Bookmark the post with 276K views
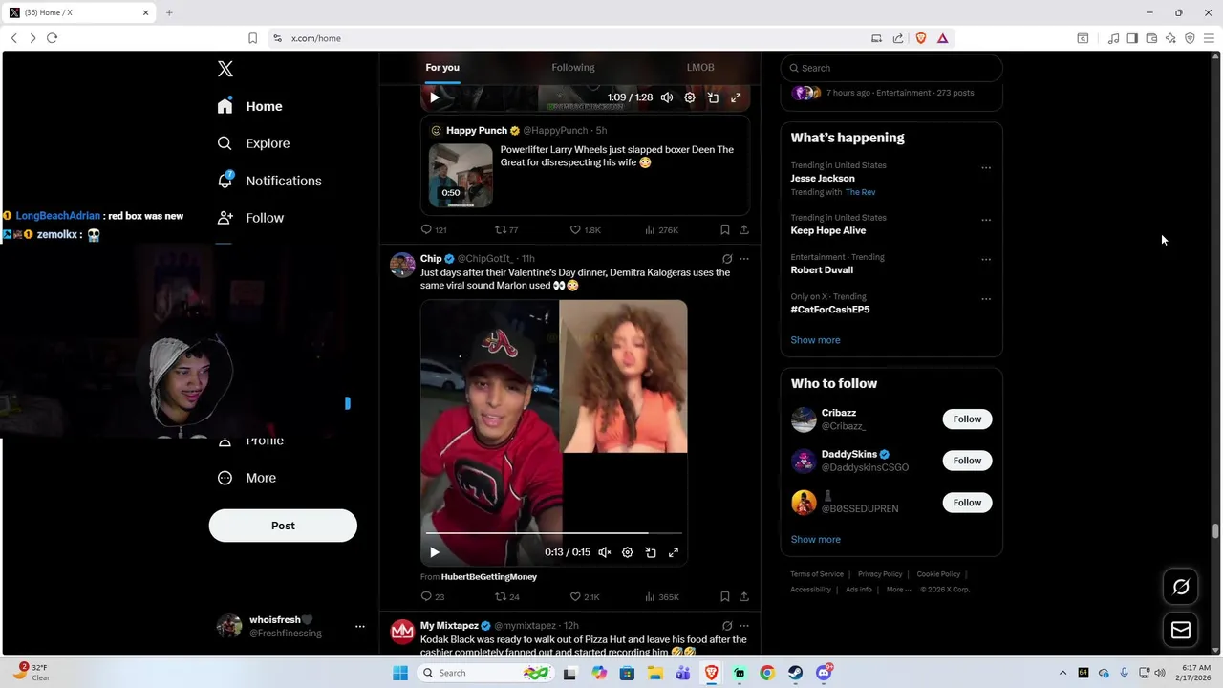The height and width of the screenshot is (688, 1223). [x=725, y=229]
